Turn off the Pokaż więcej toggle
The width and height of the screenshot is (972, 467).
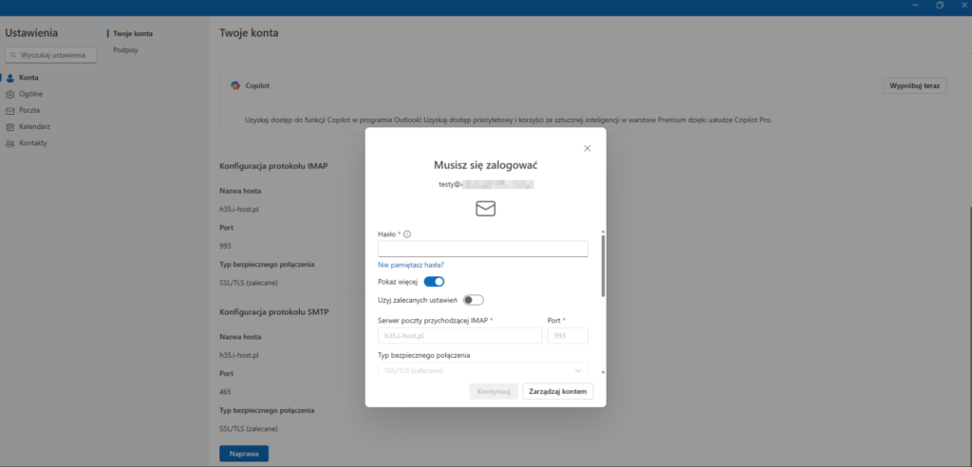coord(434,281)
